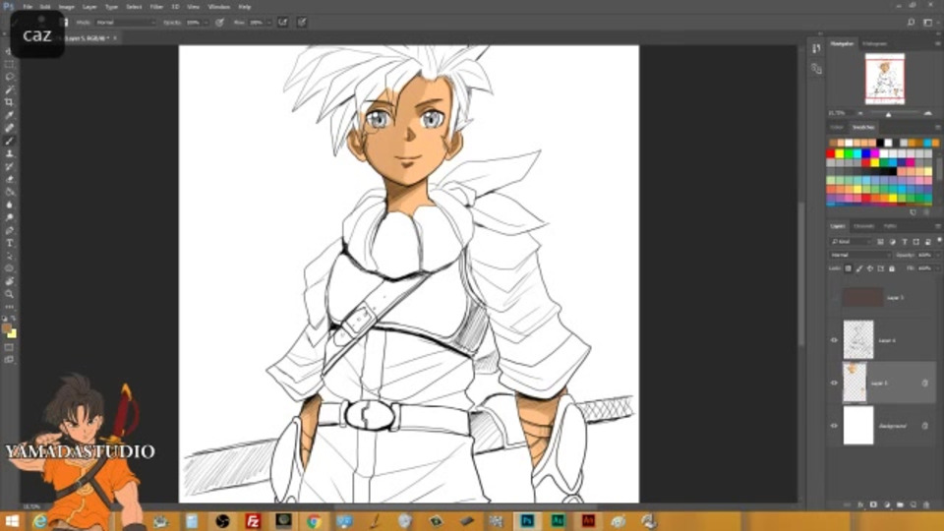This screenshot has width=944, height=531.
Task: Open the Swatches panel menu
Action: point(937,128)
